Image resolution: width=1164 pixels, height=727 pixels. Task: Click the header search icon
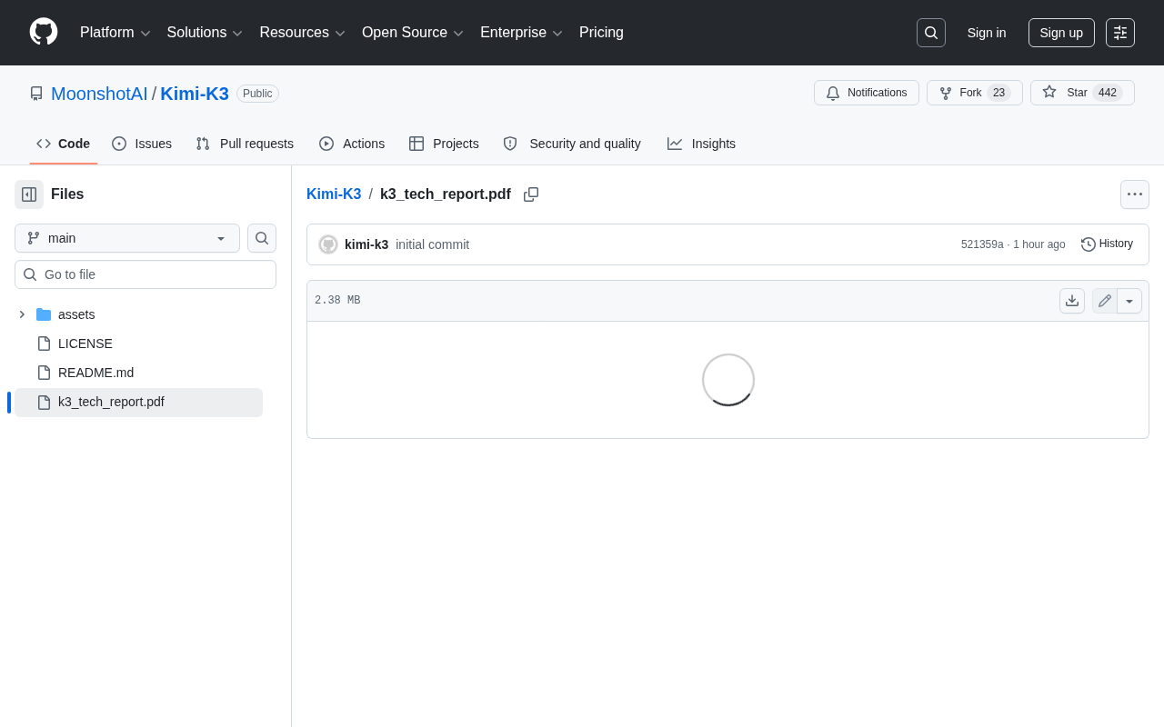point(931,33)
